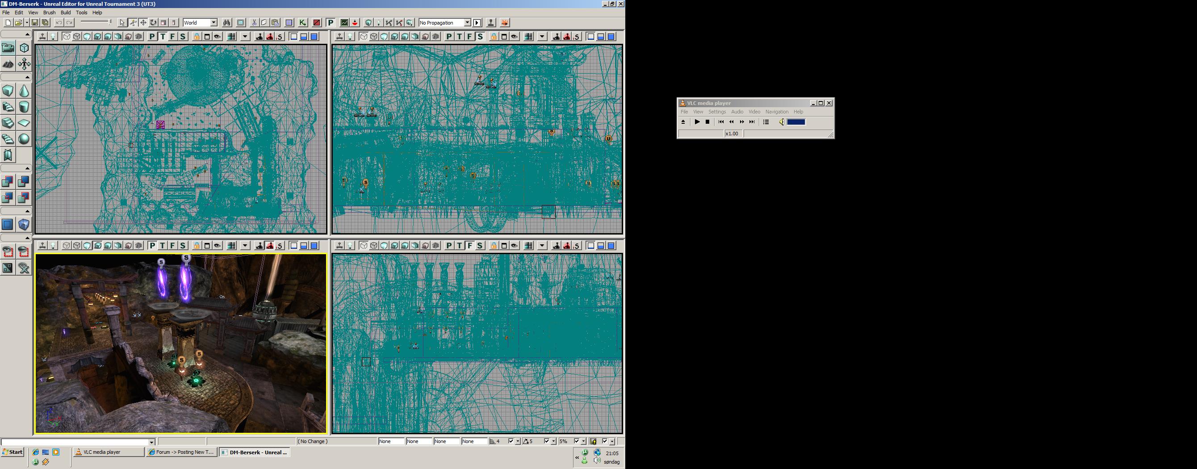Click the CSG Subtract button

pos(24,182)
